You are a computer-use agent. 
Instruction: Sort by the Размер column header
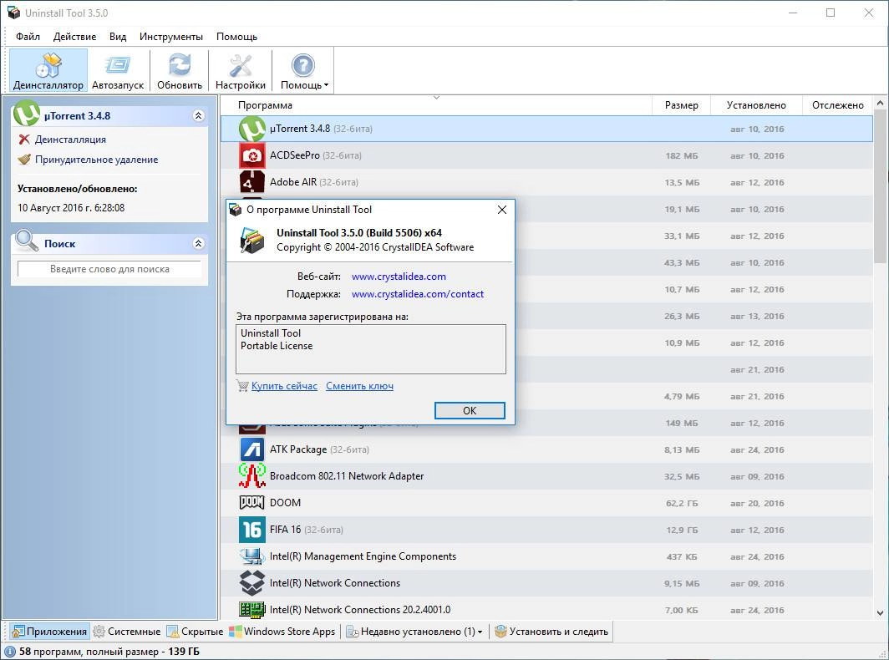[682, 105]
